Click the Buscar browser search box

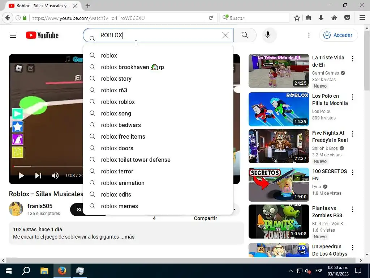click(x=255, y=18)
